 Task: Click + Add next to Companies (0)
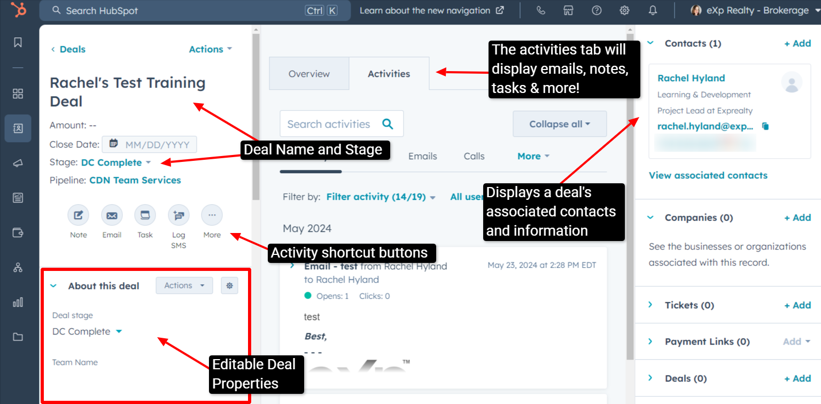pyautogui.click(x=797, y=217)
